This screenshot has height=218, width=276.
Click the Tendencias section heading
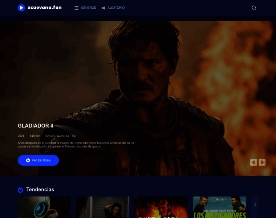tap(40, 189)
